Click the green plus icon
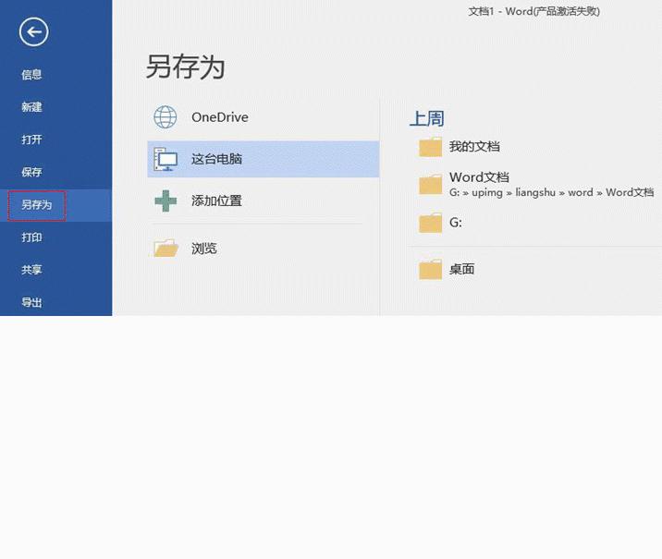 165,201
